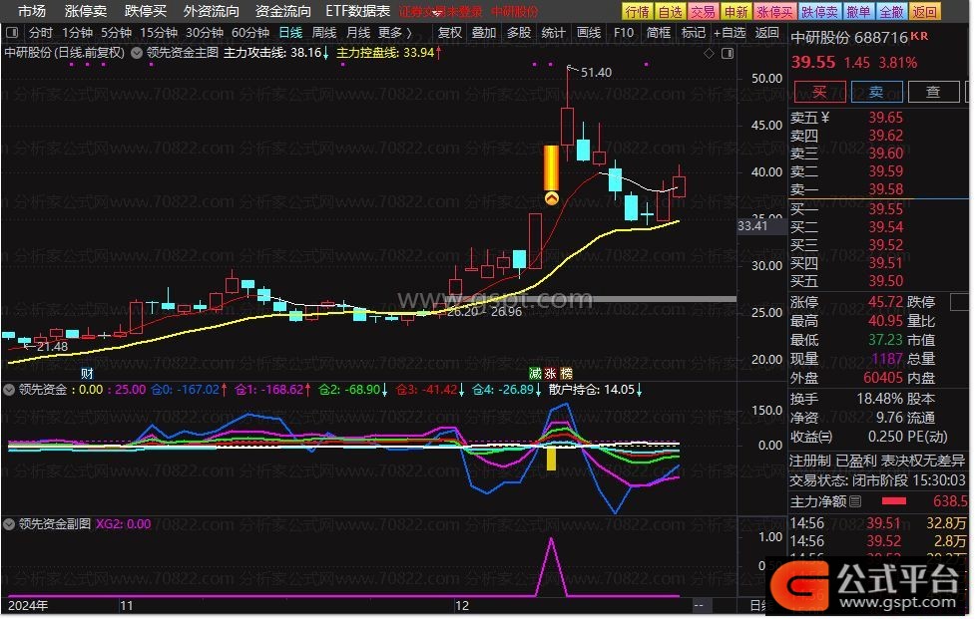Click the blue 卖 sell button
Screen dimensions: 975x619
click(876, 92)
